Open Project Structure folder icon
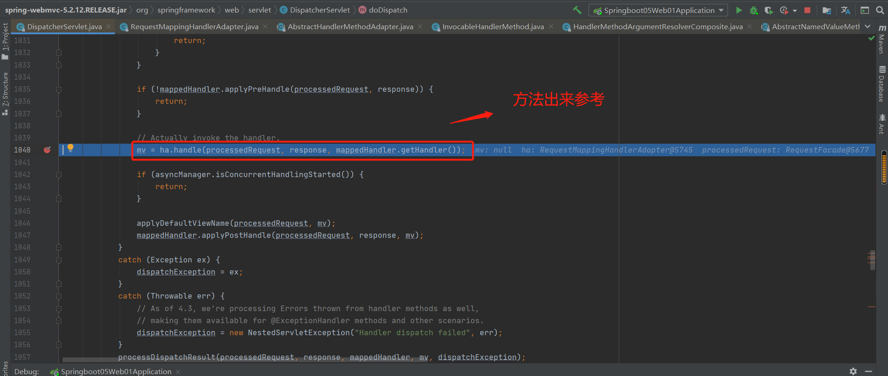 coord(827,10)
